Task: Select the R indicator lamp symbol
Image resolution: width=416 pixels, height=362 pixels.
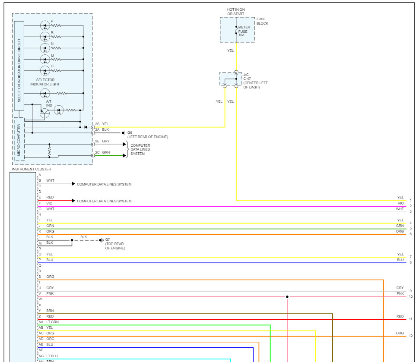Action: click(45, 37)
